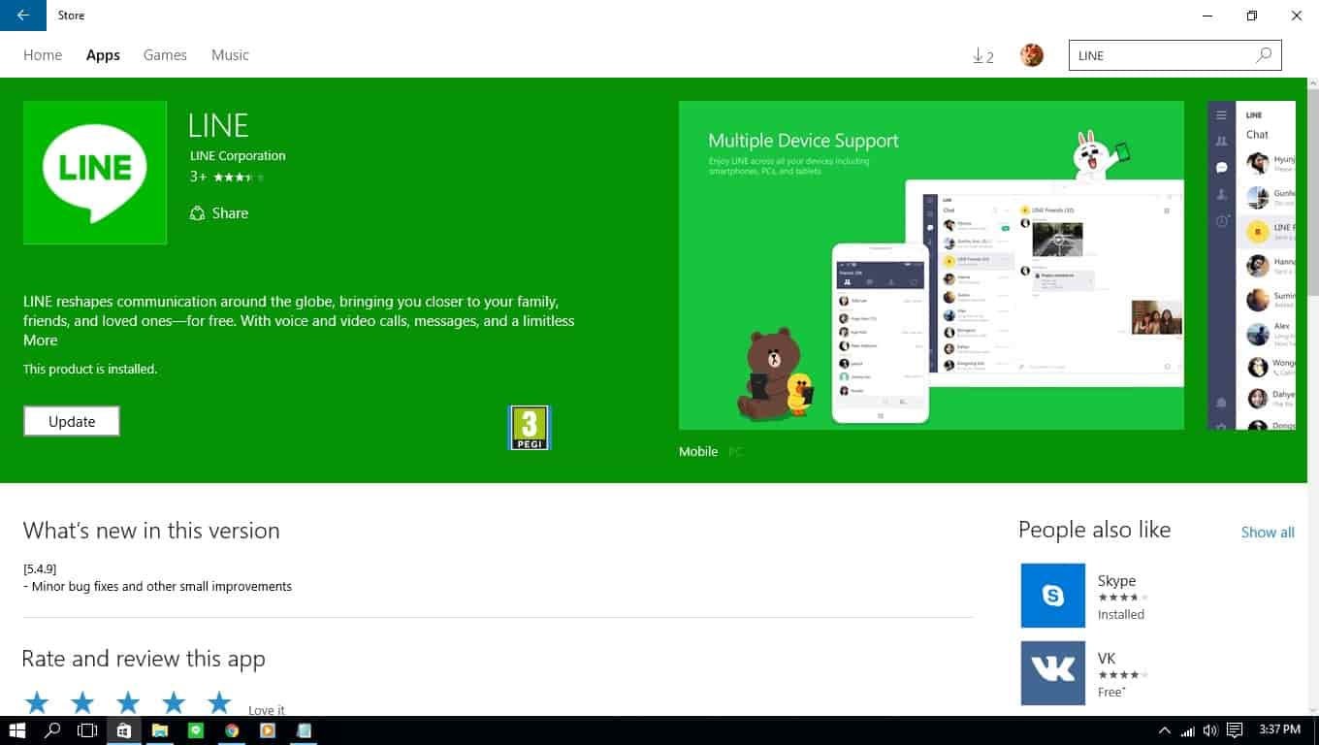Click the 3:37 PM clock
This screenshot has width=1319, height=745.
1279,729
